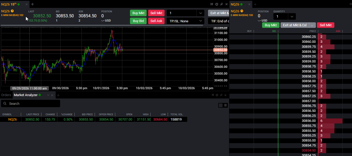This screenshot has width=352, height=156.
Task: Click Sell Mkt in the DOM panel
Action: [x=326, y=25]
